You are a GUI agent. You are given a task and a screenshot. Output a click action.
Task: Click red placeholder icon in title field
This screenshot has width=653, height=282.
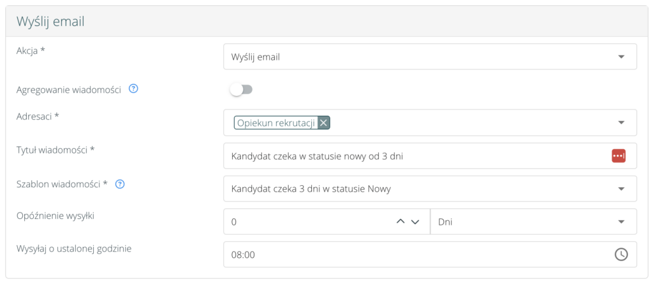[x=619, y=156]
